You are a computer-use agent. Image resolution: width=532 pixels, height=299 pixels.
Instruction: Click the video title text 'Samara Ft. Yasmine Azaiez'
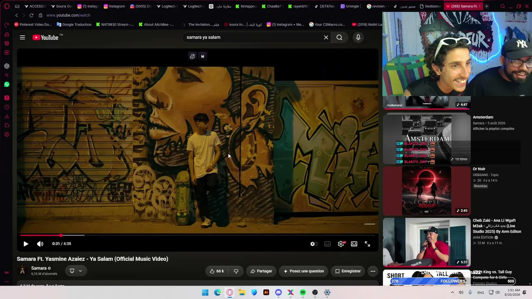point(92,259)
